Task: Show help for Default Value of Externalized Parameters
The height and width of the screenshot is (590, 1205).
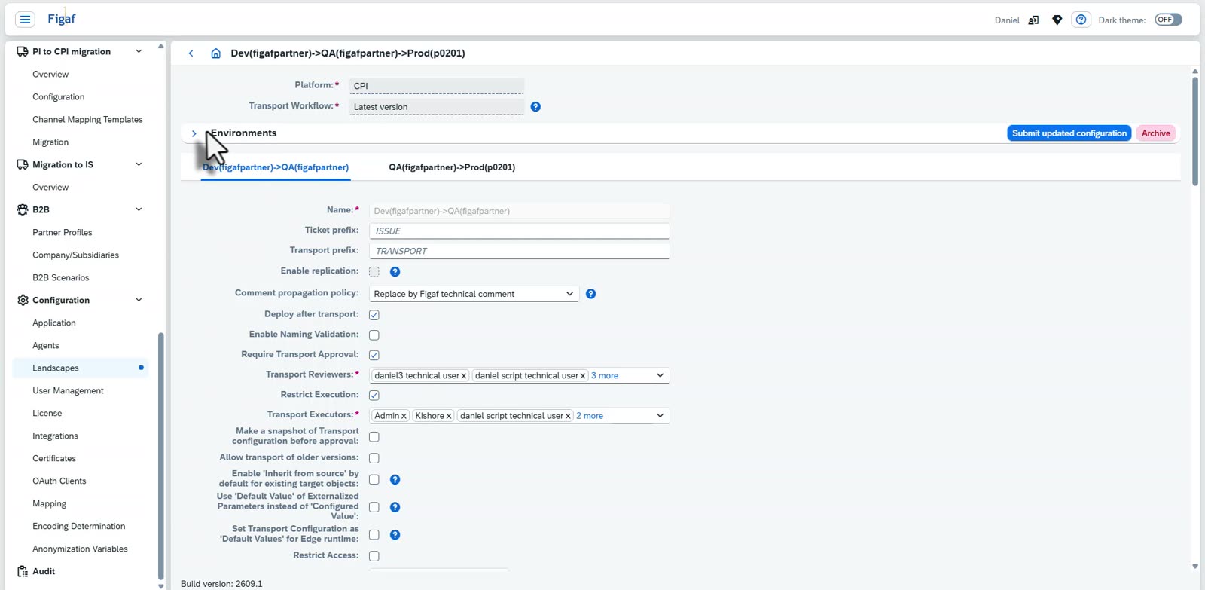Action: (x=395, y=507)
